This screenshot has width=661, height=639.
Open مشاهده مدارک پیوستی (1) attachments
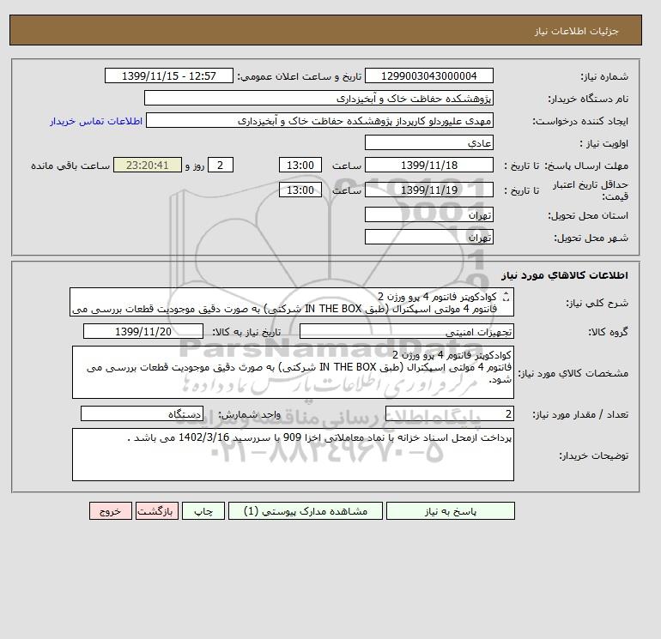(x=306, y=511)
